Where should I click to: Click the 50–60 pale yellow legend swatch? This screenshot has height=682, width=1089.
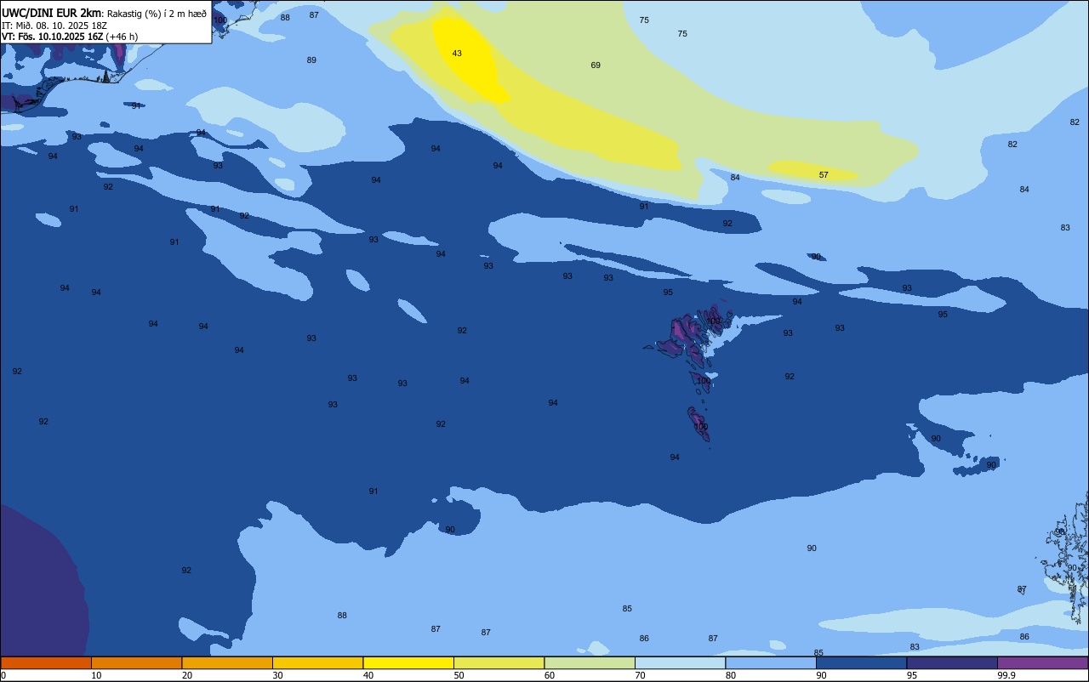click(499, 662)
